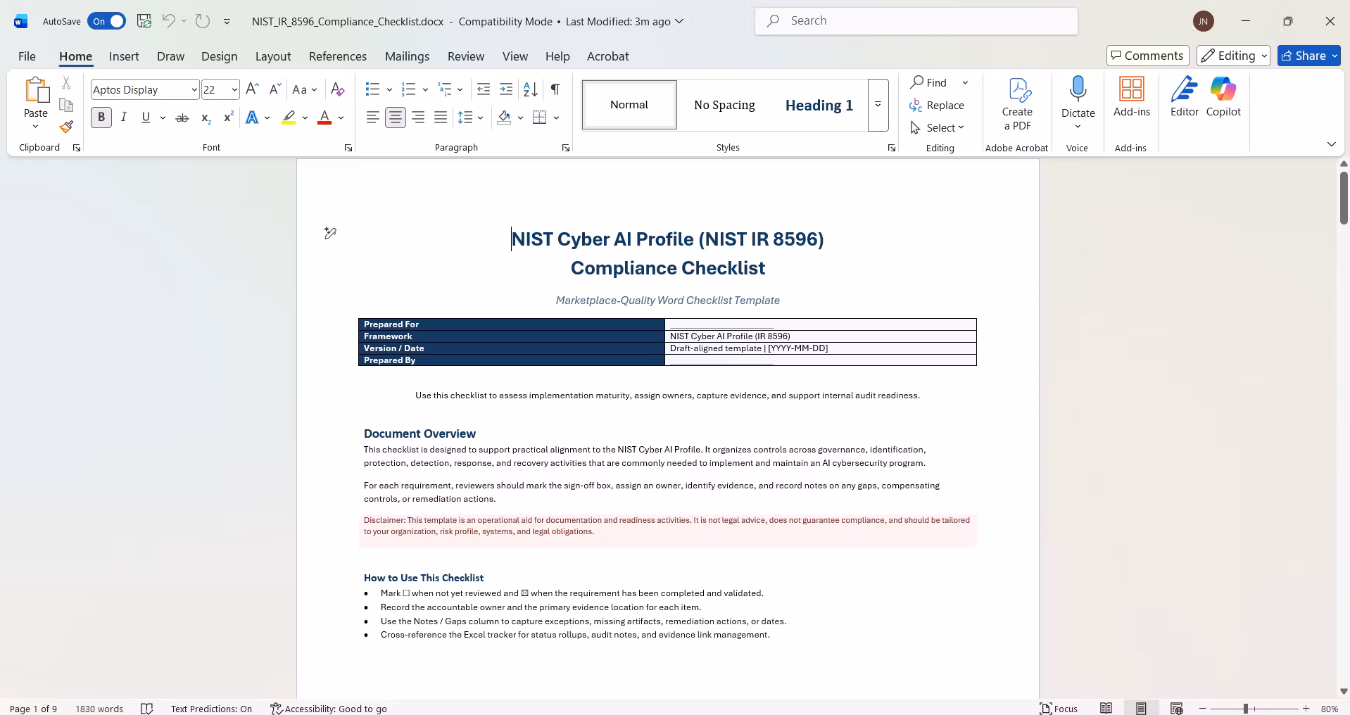Click the Comments button
1350x715 pixels.
(1148, 56)
